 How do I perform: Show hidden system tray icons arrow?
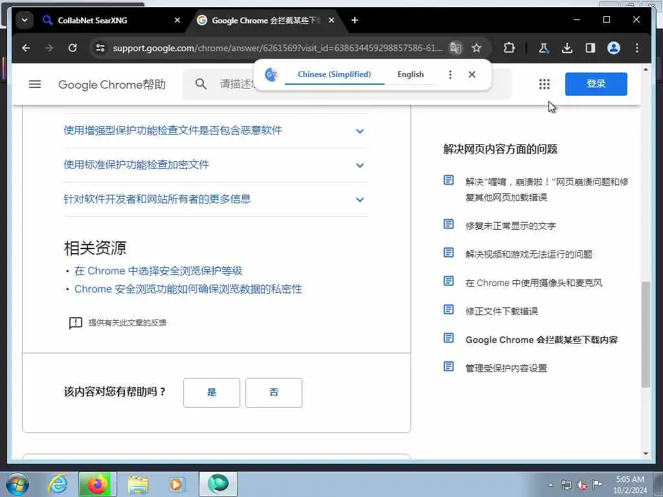(x=550, y=485)
